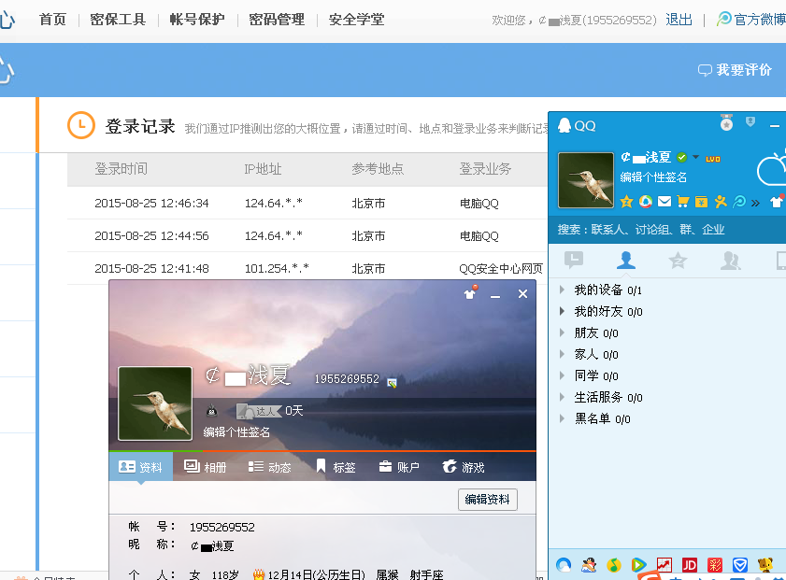Screen dimensions: 786x580
Task: Click the 达人 badge in profile card
Action: click(x=259, y=411)
